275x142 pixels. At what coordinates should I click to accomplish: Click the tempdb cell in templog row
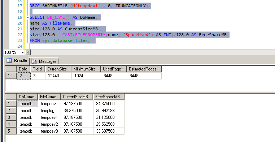point(27,111)
